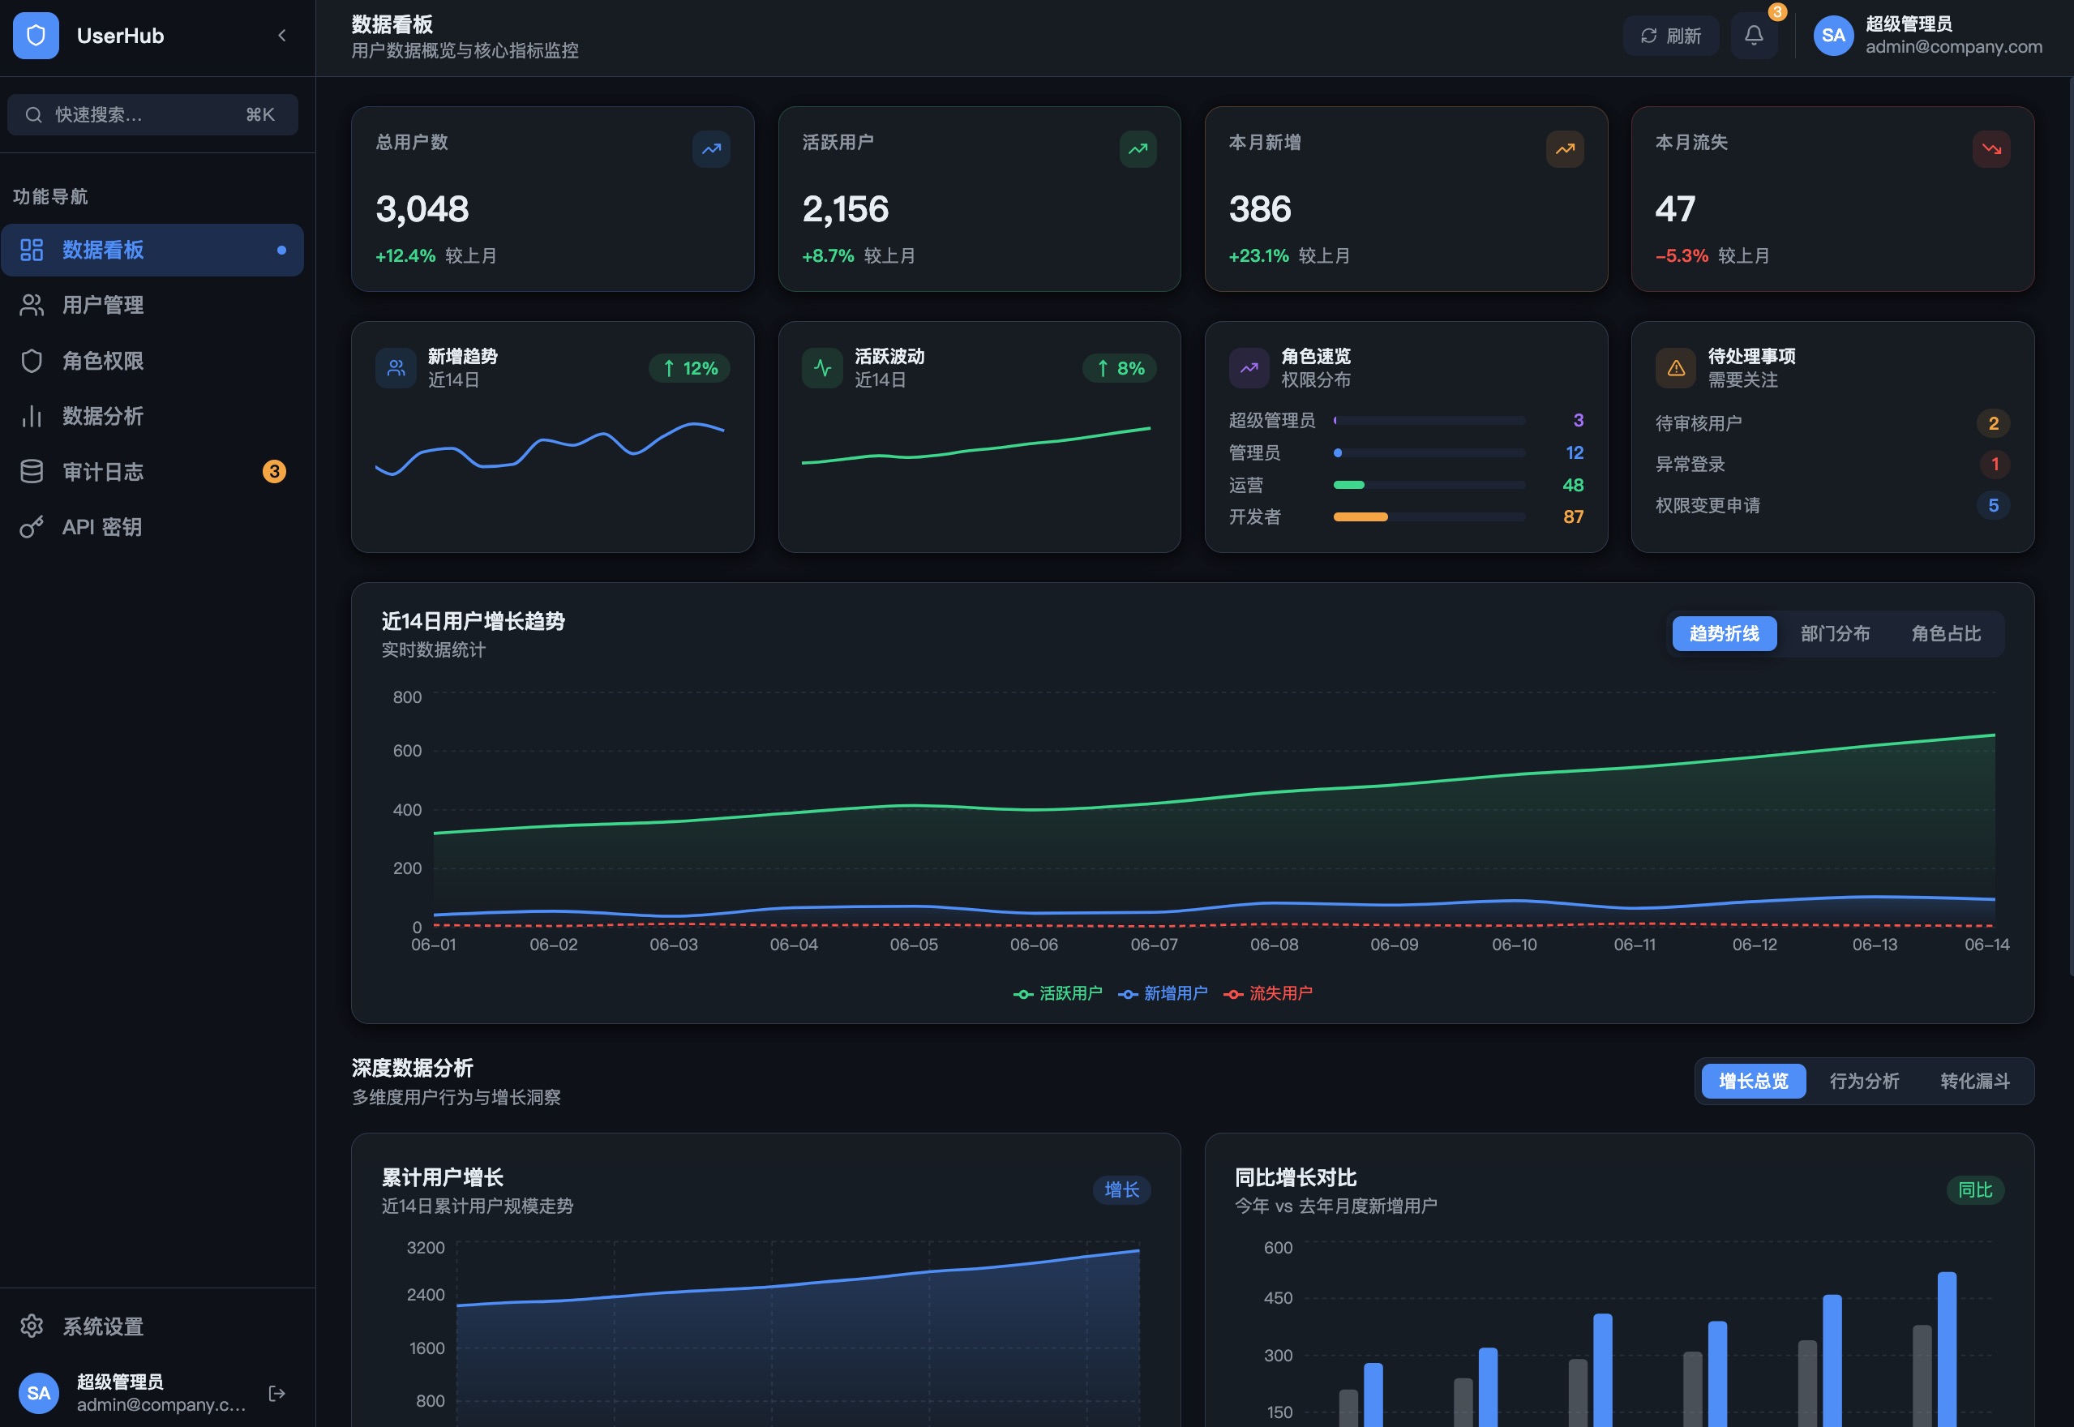Click the 8% growth badge on 活跃波动
The image size is (2074, 1427).
[x=1119, y=368]
